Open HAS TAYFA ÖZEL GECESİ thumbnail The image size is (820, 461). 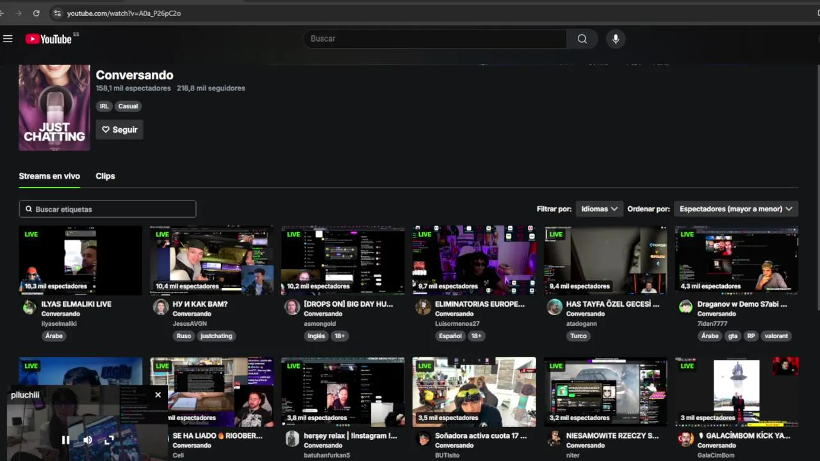(605, 260)
